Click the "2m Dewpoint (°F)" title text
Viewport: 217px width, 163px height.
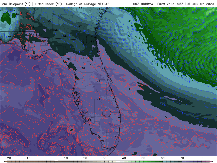16,4
